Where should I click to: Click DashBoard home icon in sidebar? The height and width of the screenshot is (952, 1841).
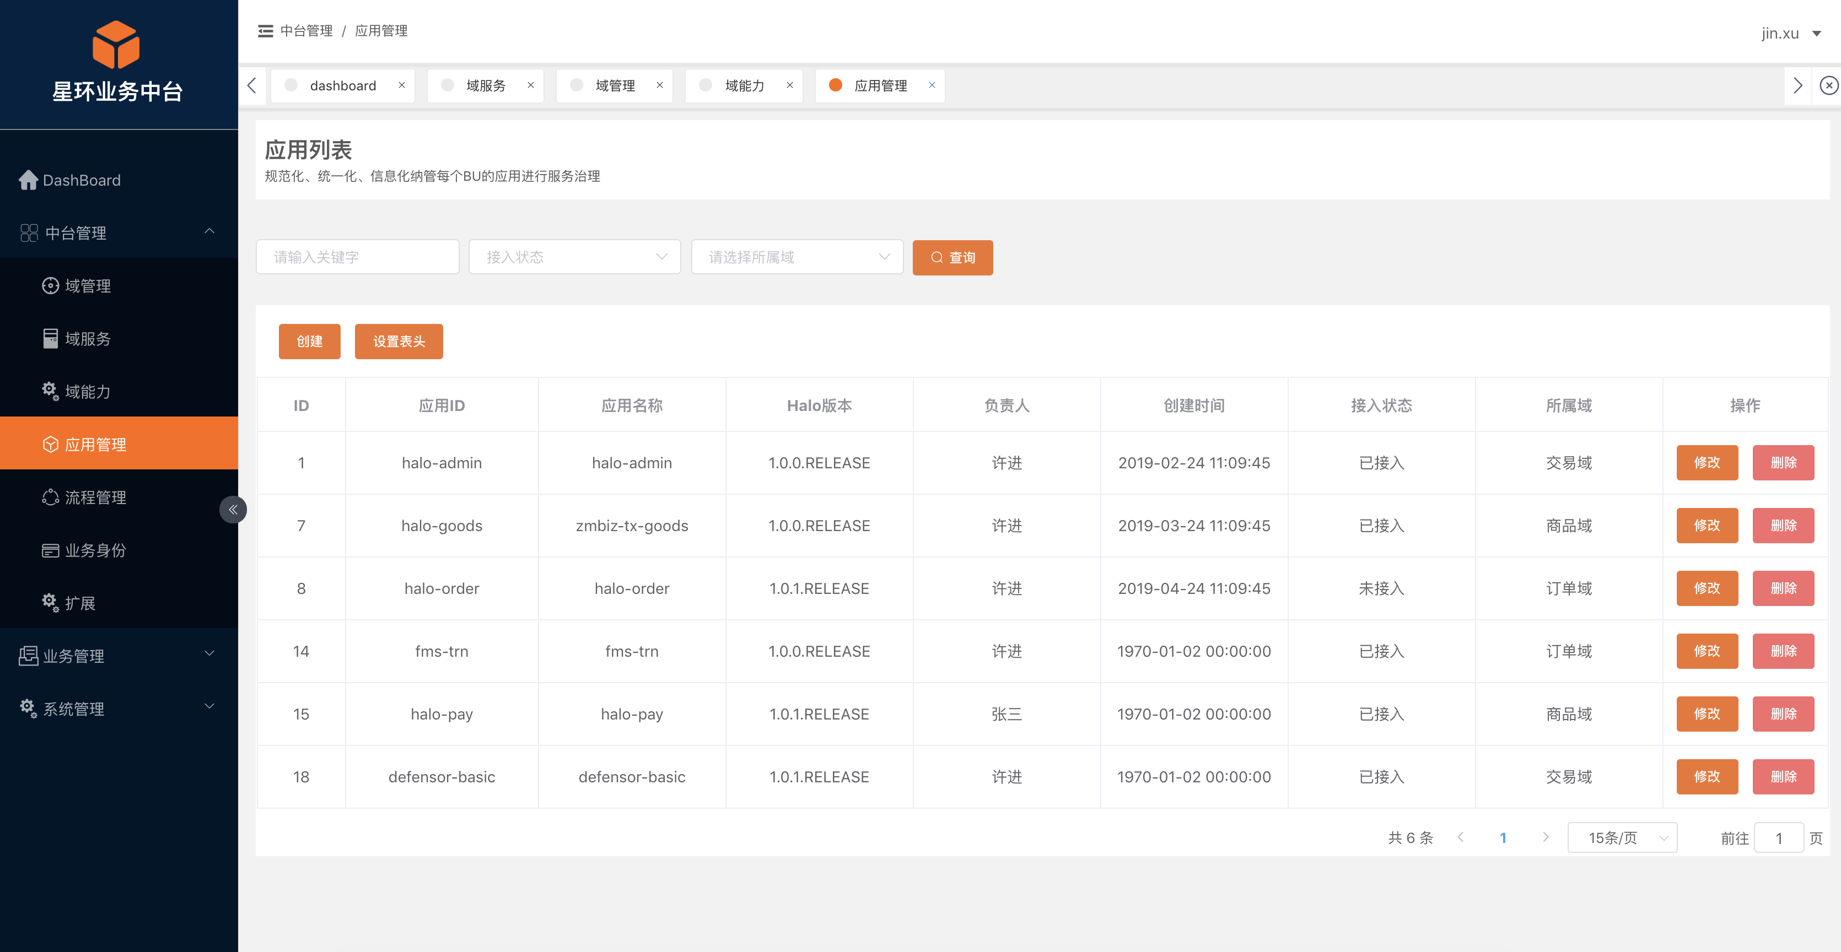click(29, 180)
